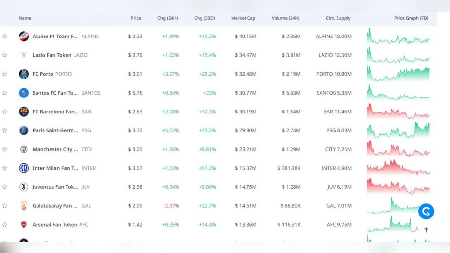This screenshot has width=450, height=253.
Task: Click the Juventus logo icon
Action: 24,187
